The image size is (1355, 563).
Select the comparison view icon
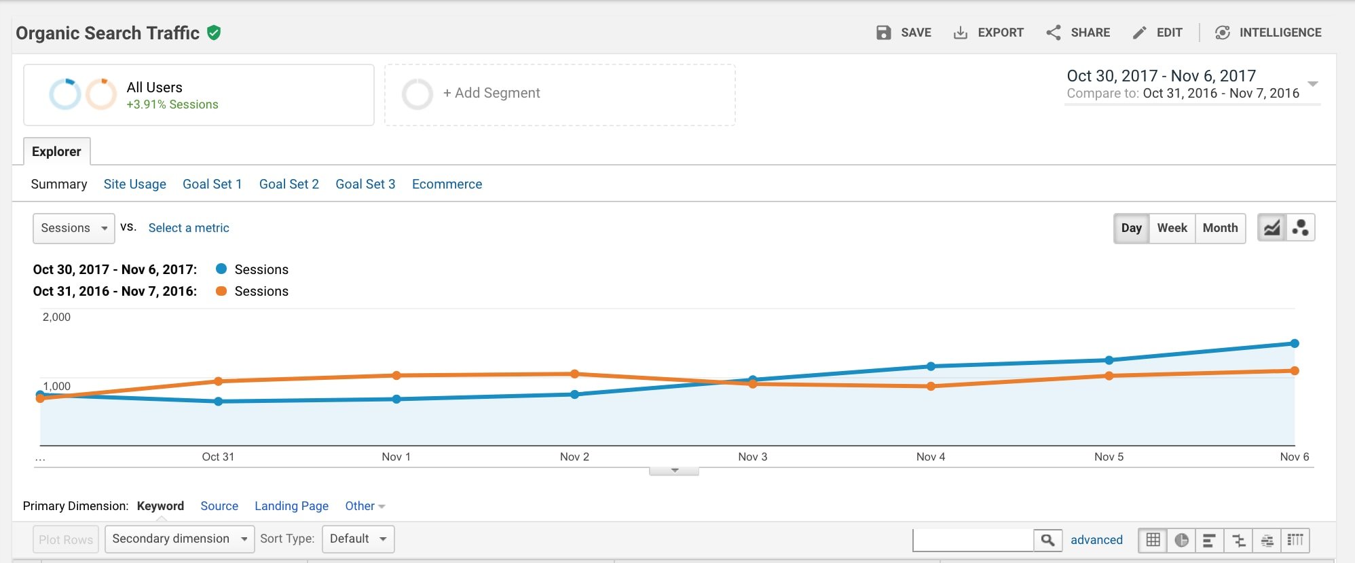tap(1238, 540)
